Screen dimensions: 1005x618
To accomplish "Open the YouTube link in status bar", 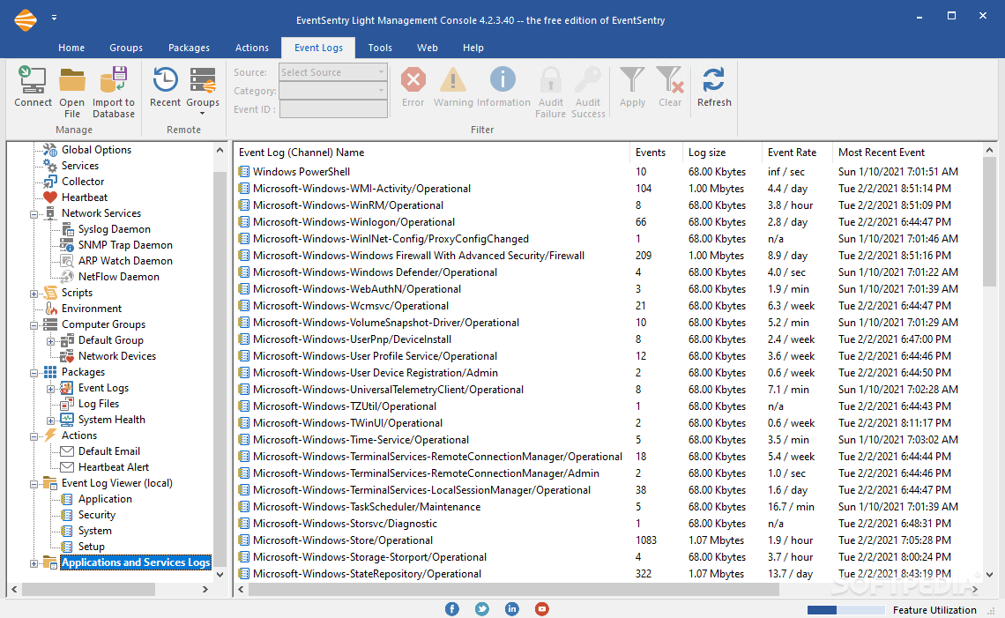I will (x=542, y=609).
